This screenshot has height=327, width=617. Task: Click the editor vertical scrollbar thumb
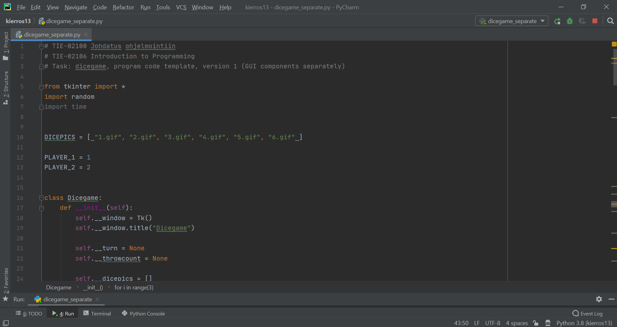(x=614, y=67)
